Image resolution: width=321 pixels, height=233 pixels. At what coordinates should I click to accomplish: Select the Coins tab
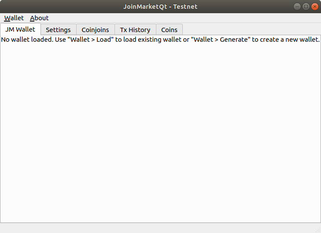(x=169, y=30)
